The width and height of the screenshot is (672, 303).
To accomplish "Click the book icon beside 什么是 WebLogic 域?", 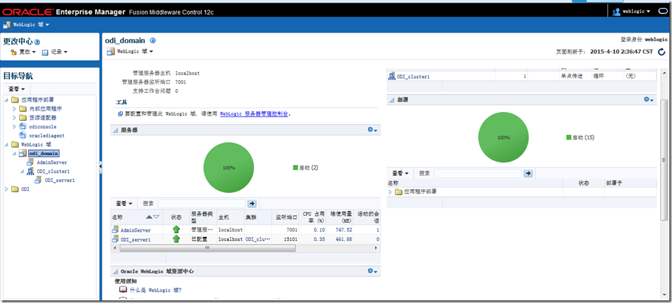I will pos(123,290).
